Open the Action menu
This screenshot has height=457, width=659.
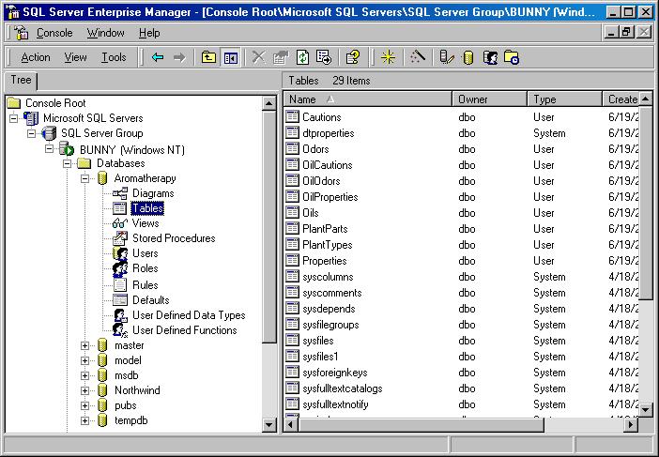36,57
